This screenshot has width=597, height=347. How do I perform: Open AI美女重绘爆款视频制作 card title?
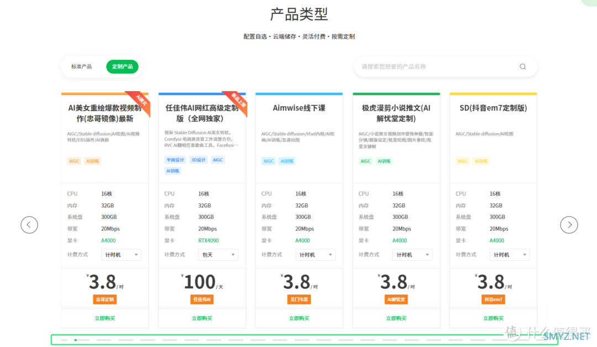click(104, 113)
